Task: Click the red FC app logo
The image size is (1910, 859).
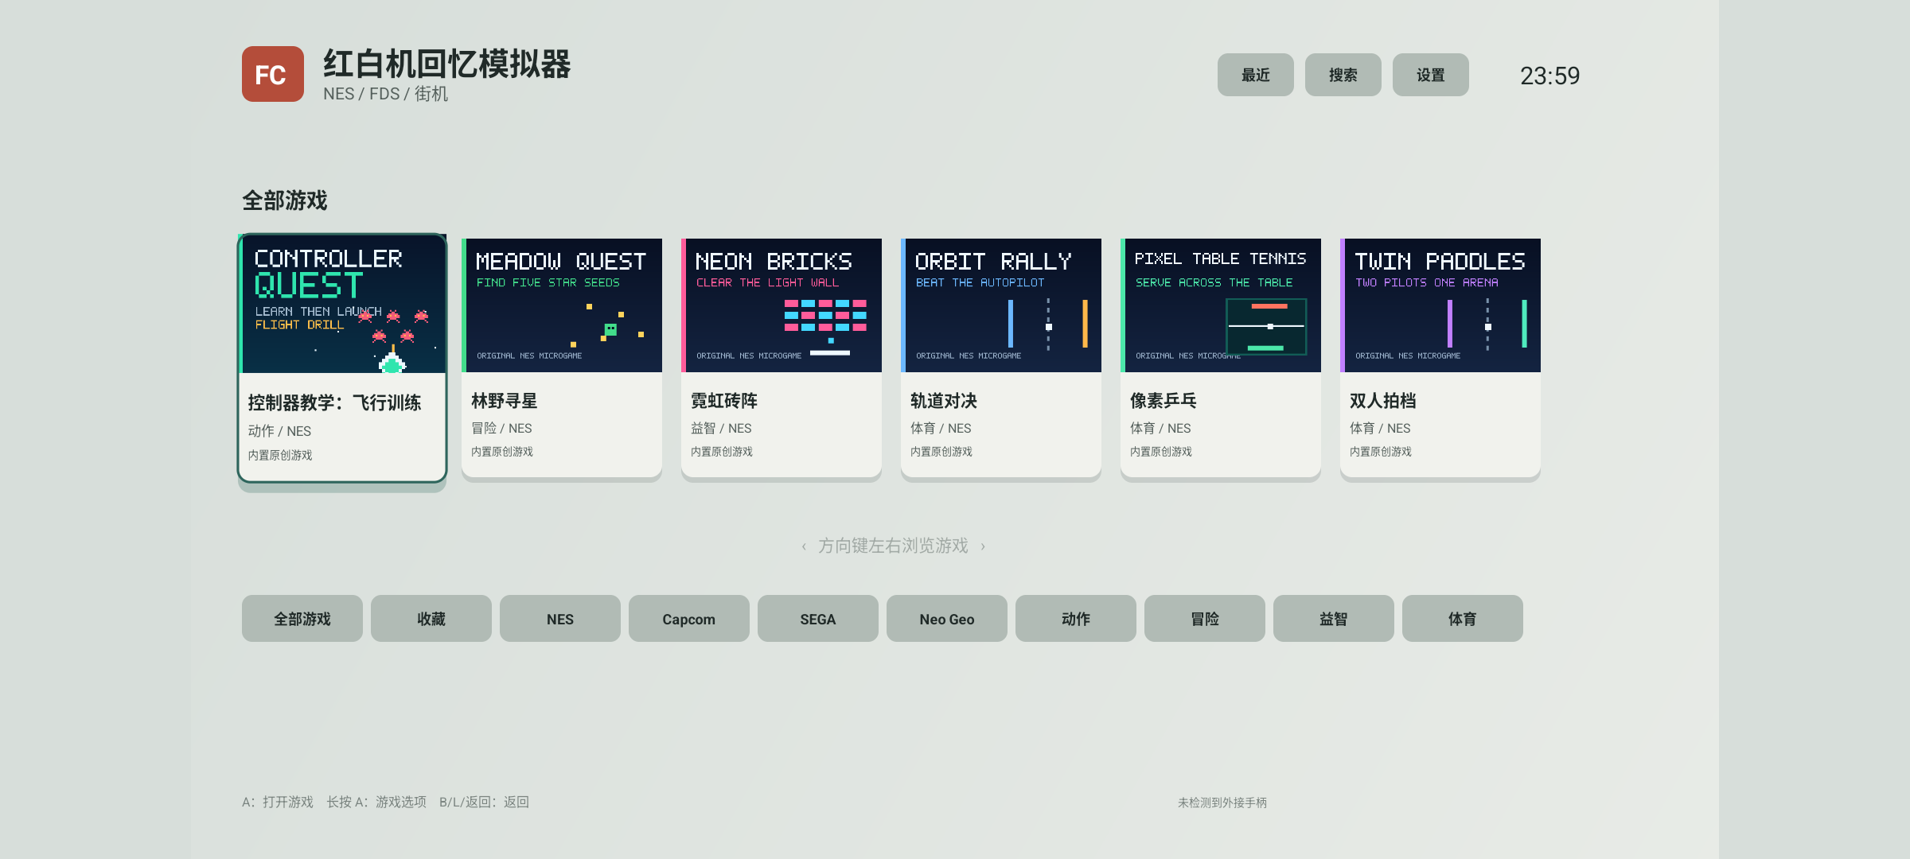Action: pyautogui.click(x=272, y=74)
